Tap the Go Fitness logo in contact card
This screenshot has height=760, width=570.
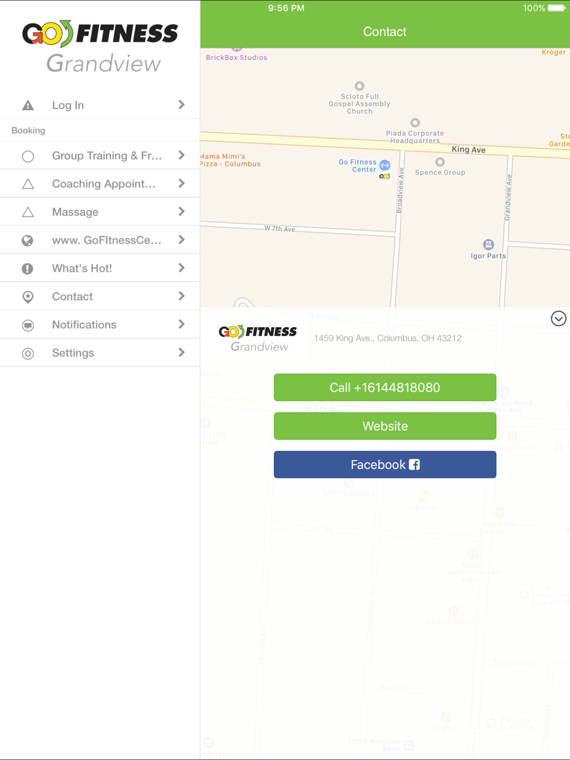click(258, 338)
